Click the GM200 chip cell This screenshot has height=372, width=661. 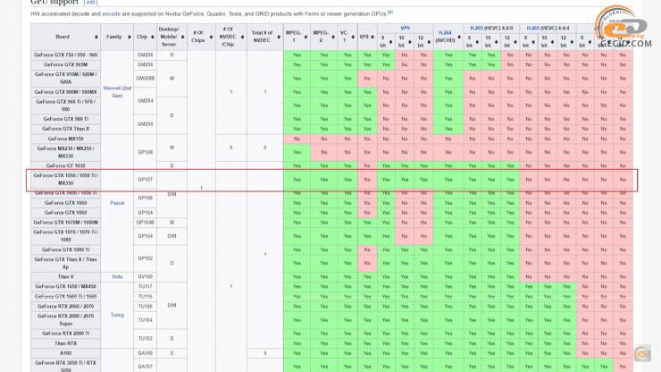tap(145, 124)
